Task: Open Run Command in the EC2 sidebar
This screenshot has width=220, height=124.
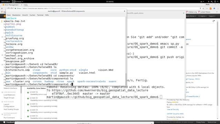Action: [9, 118]
